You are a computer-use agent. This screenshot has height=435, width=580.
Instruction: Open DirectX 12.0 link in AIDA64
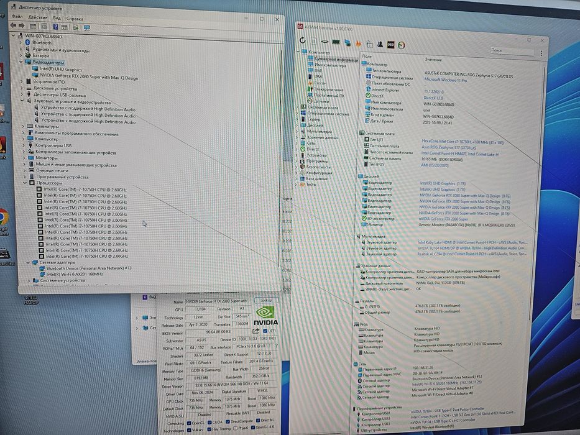433,98
